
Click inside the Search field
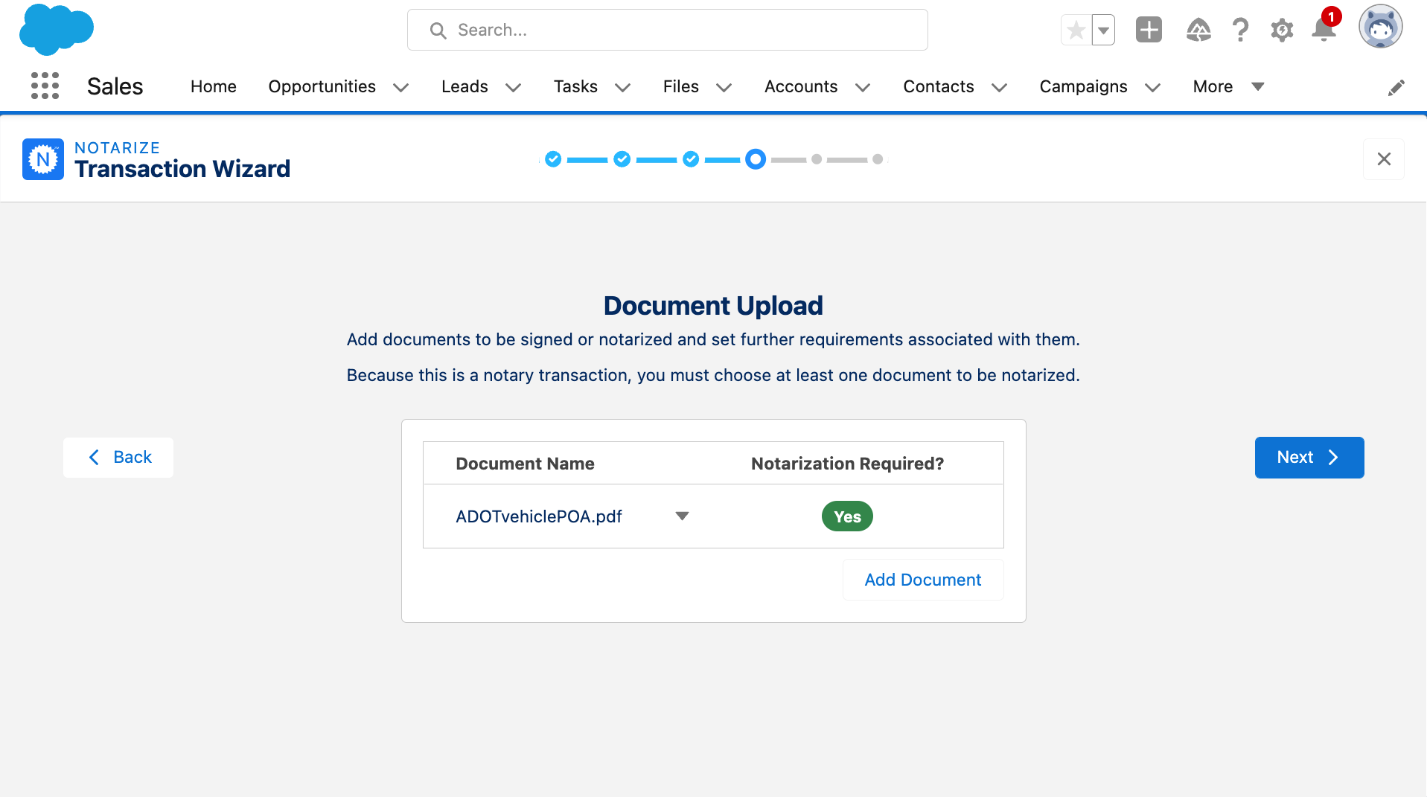point(667,30)
